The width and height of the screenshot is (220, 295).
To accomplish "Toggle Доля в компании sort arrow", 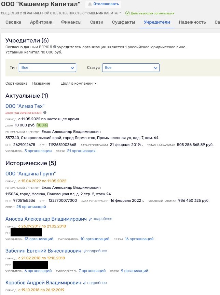I will click(x=96, y=84).
